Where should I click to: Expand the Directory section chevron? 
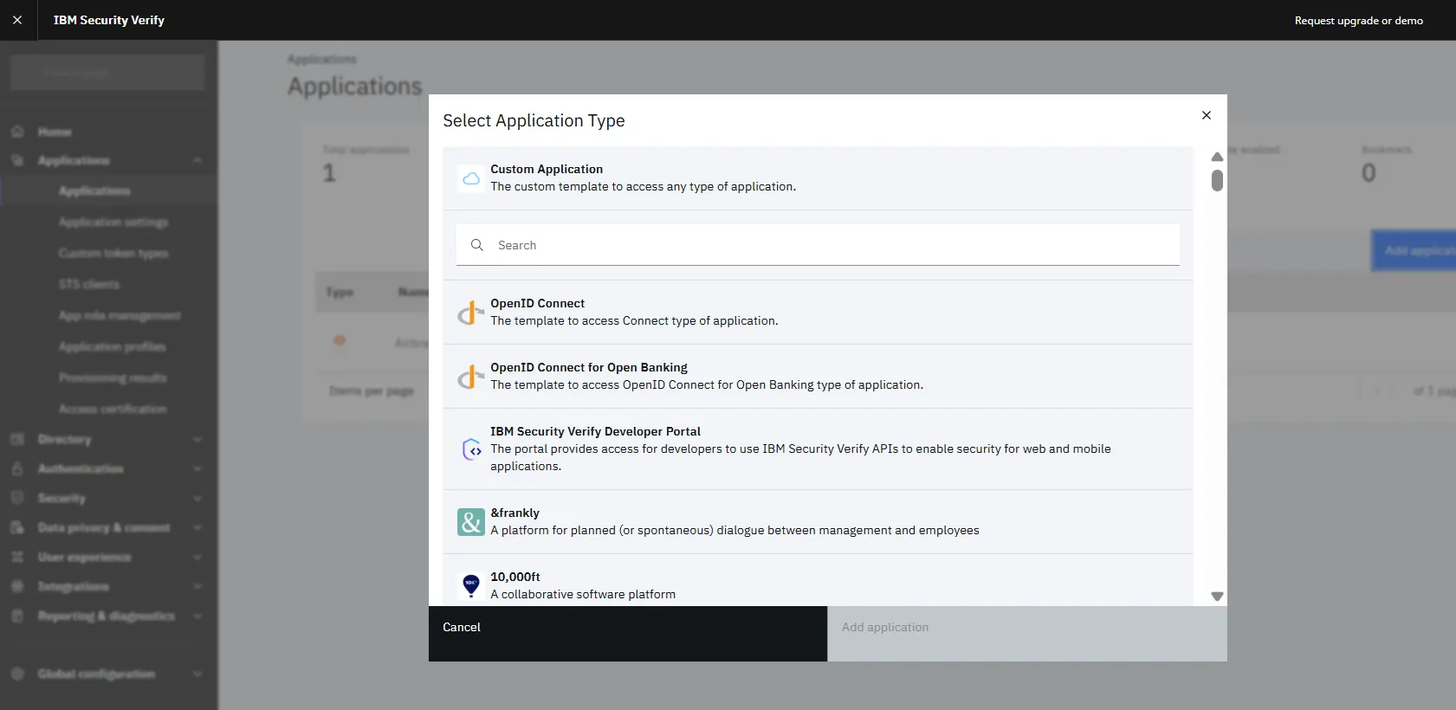pos(197,439)
